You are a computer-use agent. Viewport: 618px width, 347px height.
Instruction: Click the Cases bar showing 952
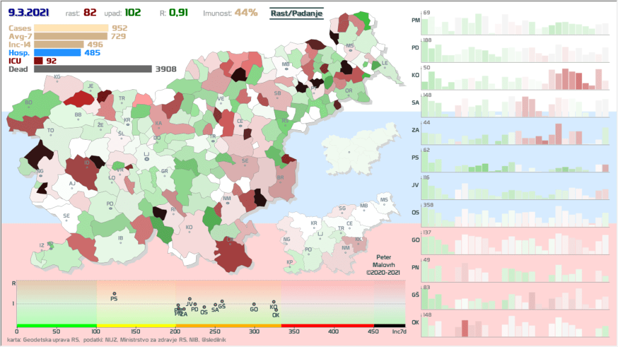(x=71, y=28)
